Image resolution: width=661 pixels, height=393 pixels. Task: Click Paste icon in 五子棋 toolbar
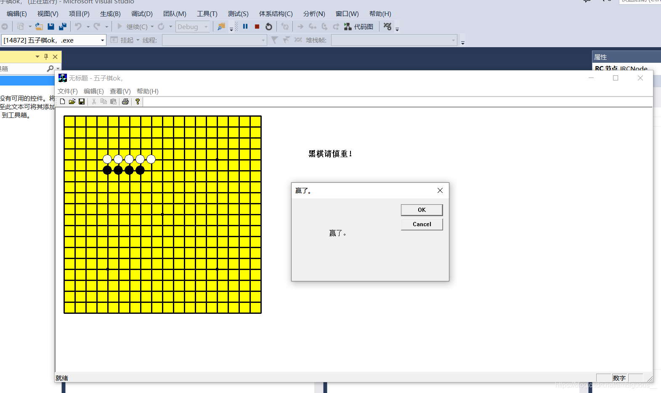tap(113, 102)
